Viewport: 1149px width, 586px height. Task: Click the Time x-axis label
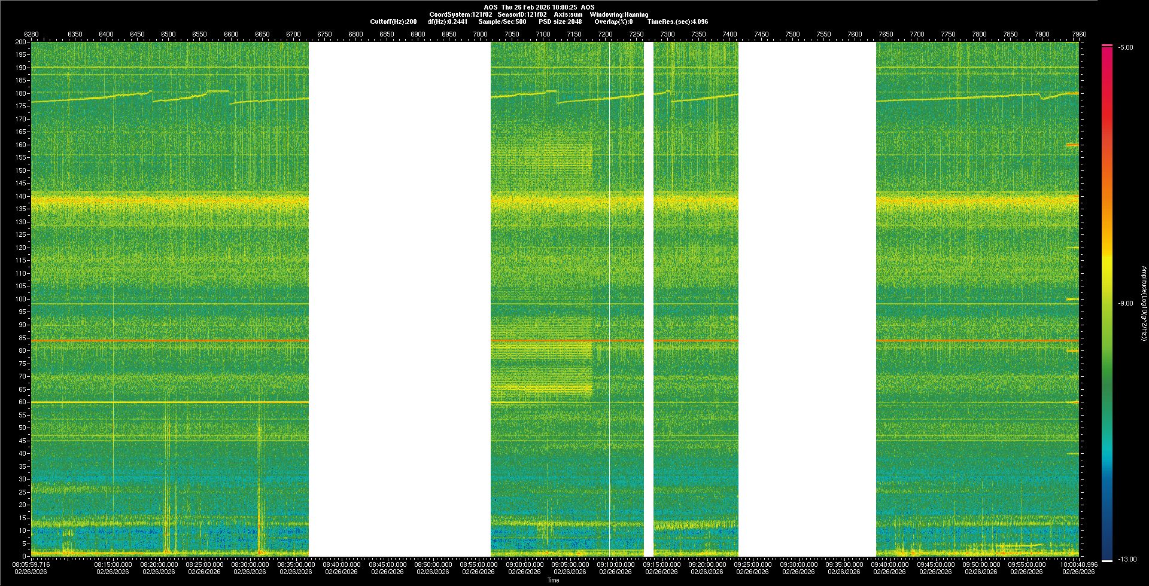pyautogui.click(x=553, y=580)
